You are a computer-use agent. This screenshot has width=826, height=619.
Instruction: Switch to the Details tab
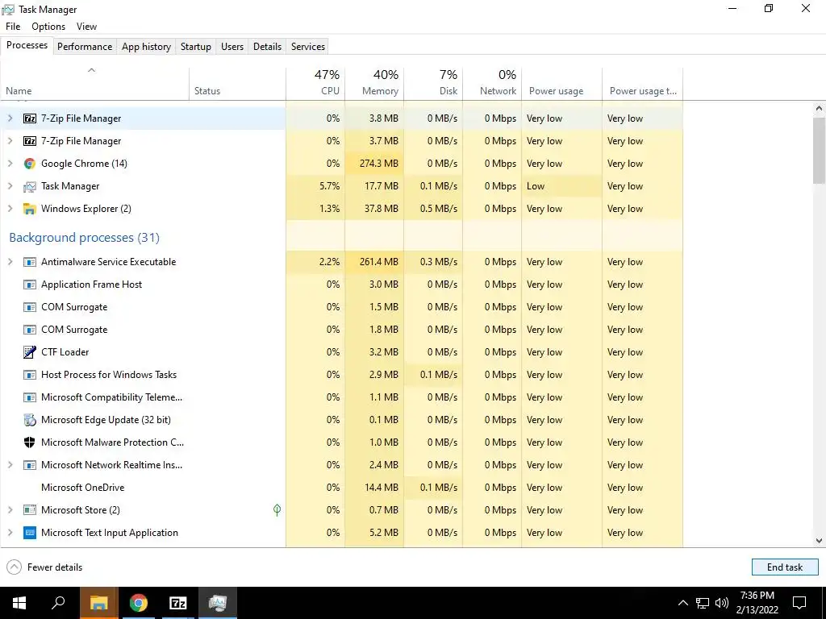(267, 46)
